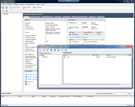This screenshot has height=107, width=135.
Task: Click the navigate back arrow button
Action: tap(3, 7)
